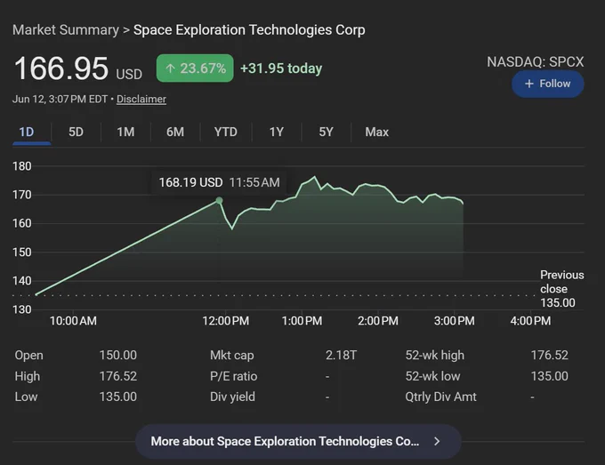Click the Follow button for SPCX
Viewport: 605px width, 465px height.
click(547, 84)
